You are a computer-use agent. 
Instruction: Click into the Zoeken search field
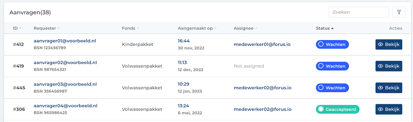[x=359, y=12]
